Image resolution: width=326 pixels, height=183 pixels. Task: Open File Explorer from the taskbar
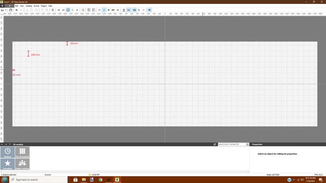(x=84, y=180)
